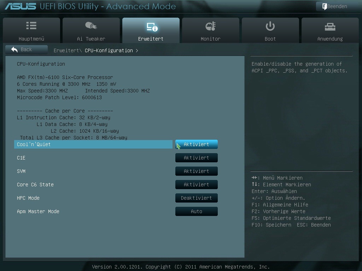
Task: Click the Max Speed:3300 MHZ text
Action: pos(42,91)
